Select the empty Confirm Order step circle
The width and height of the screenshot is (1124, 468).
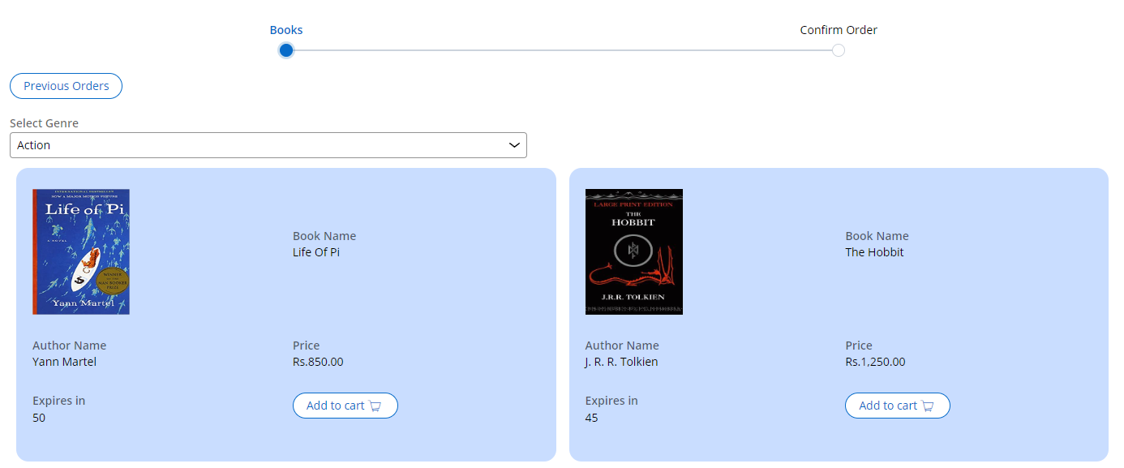[839, 50]
